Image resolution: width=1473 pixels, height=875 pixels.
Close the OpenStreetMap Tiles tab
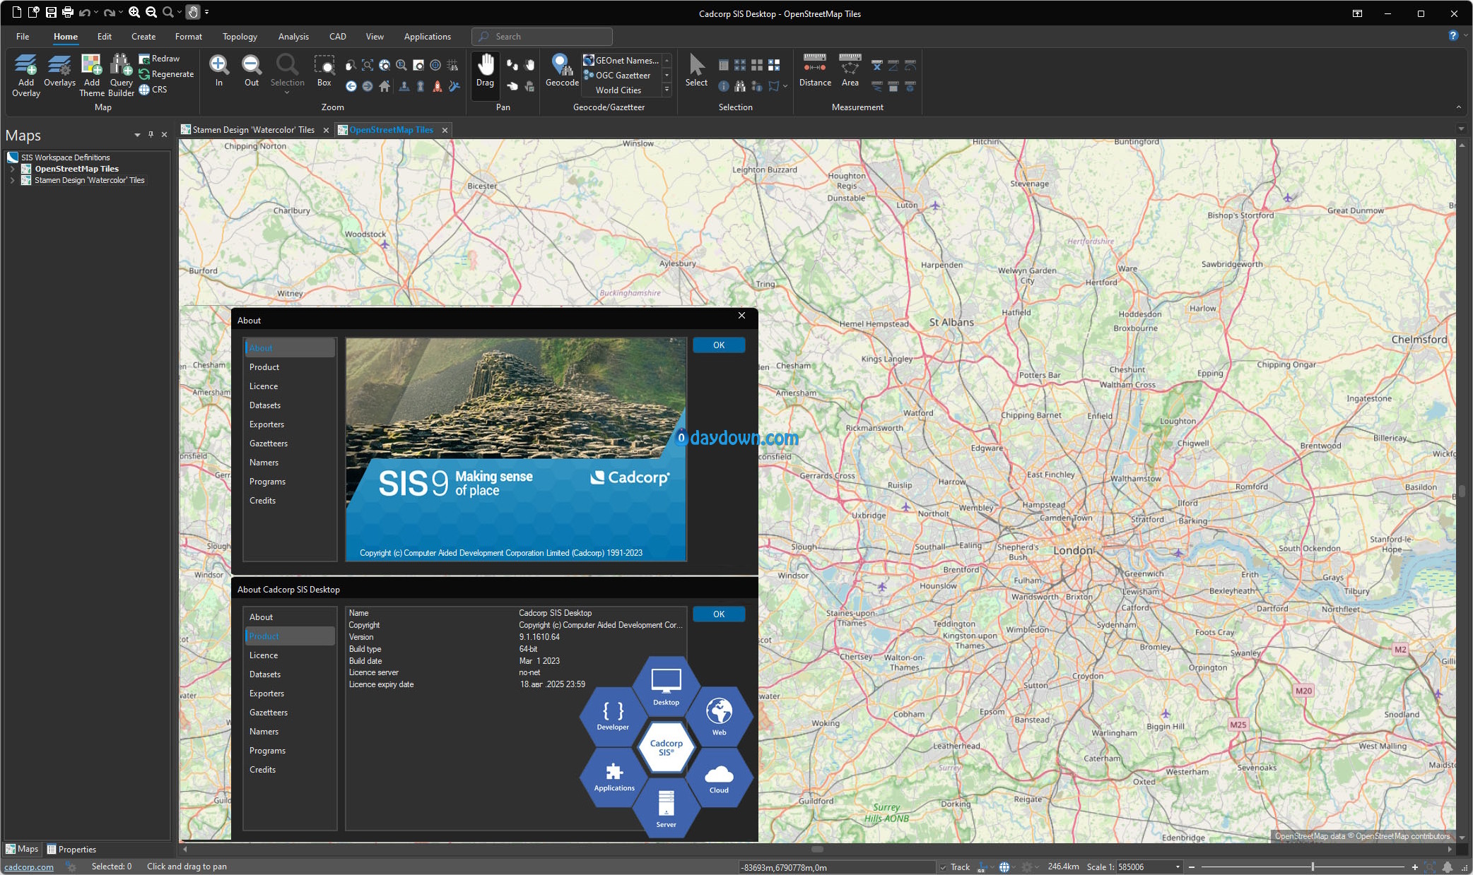(445, 130)
